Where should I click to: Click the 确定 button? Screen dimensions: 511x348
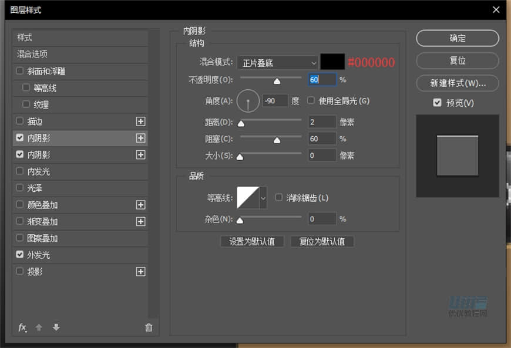click(x=458, y=38)
